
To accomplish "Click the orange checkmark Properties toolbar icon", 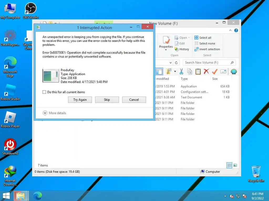I will [215, 71].
